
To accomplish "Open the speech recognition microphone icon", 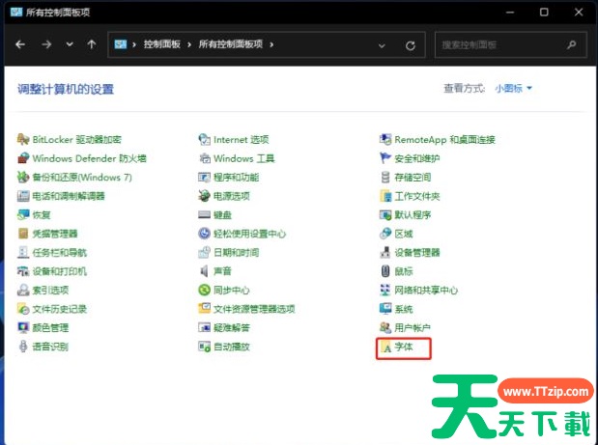I will 23,347.
